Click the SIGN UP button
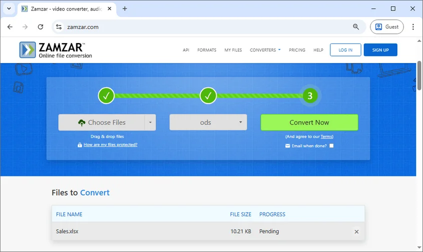This screenshot has height=252, width=423. coord(380,50)
